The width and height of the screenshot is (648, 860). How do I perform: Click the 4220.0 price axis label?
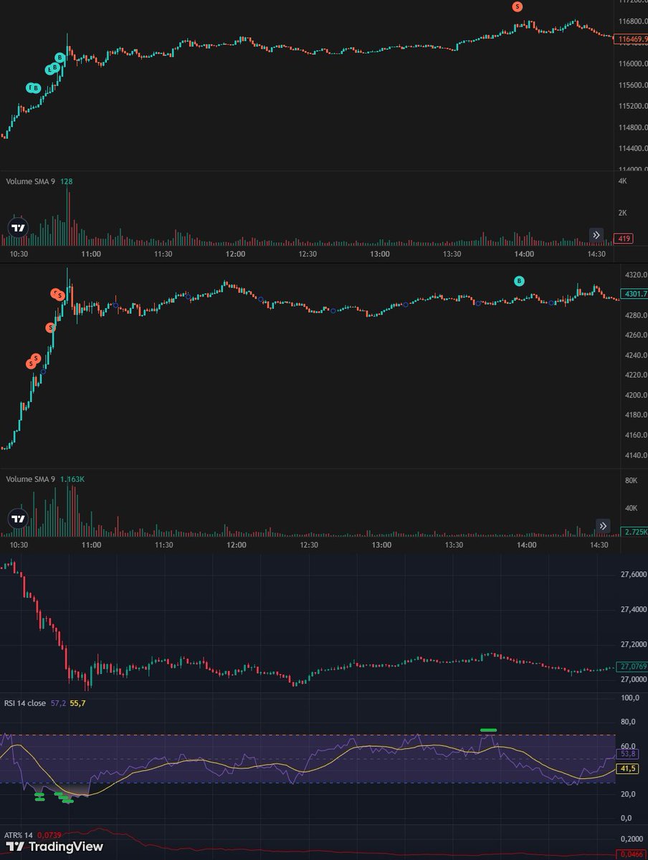tap(637, 376)
